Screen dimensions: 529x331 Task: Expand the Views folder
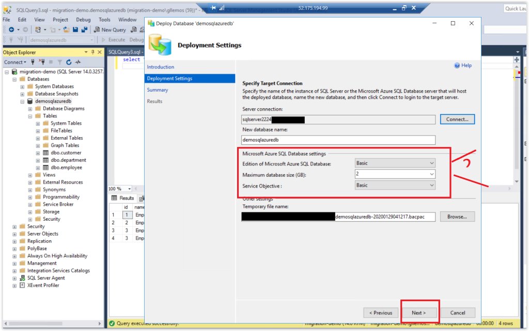click(30, 175)
